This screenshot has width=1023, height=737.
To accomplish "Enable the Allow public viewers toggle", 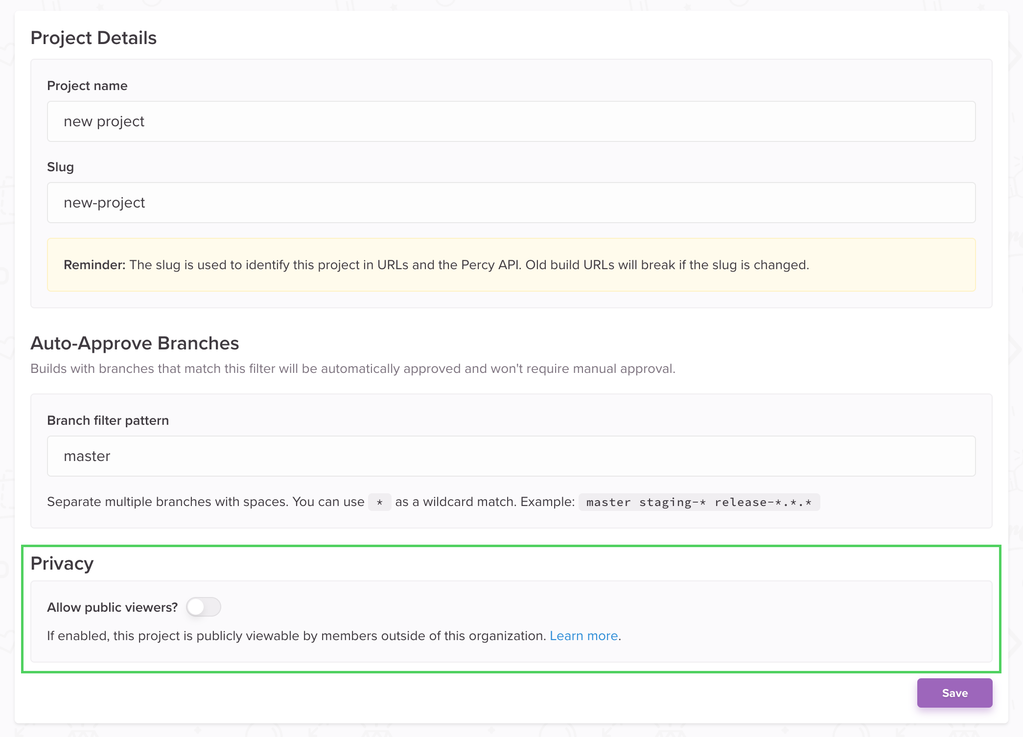I will pos(204,607).
